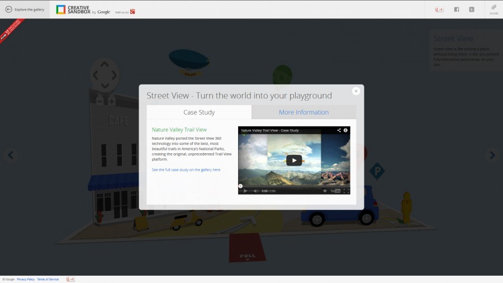Click the blue P parking sign
503x283 pixels.
point(377,171)
